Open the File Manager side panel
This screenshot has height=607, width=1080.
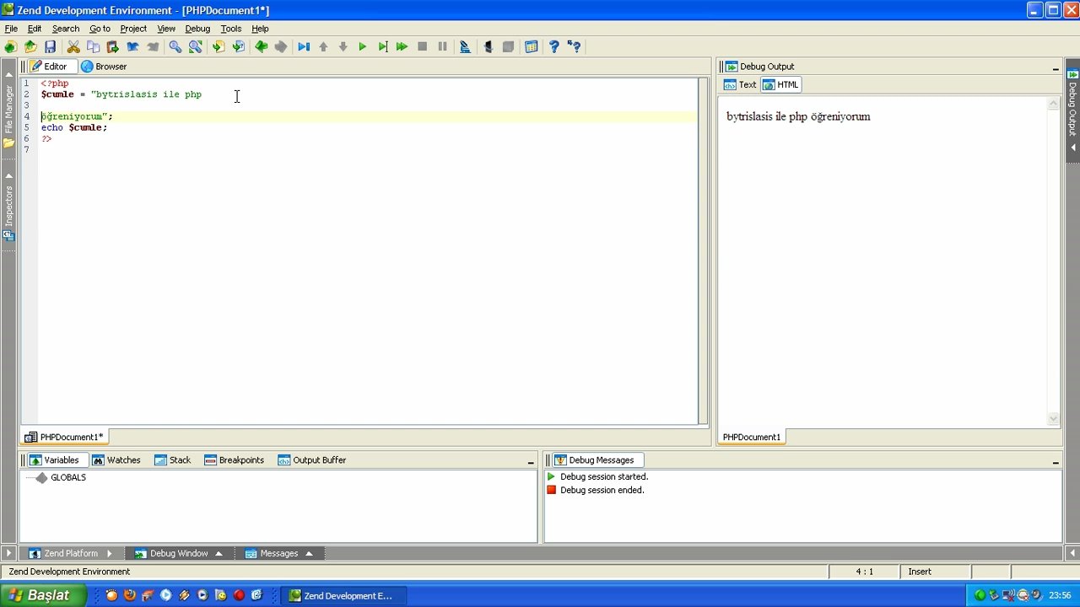[9, 110]
